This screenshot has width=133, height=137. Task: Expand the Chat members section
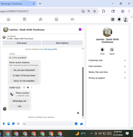click(107, 66)
